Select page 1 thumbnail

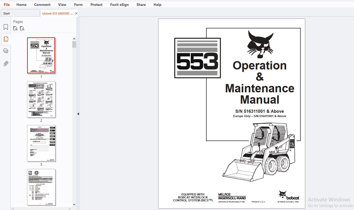(41, 55)
